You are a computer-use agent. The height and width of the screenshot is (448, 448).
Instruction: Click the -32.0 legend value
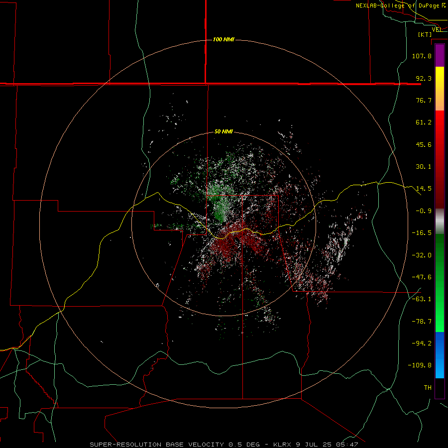click(x=422, y=255)
